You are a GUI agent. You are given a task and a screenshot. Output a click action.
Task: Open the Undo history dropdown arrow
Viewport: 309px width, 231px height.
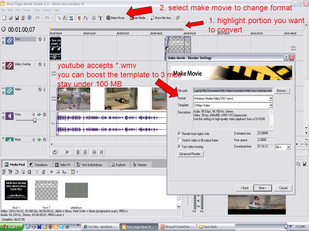[42, 18]
